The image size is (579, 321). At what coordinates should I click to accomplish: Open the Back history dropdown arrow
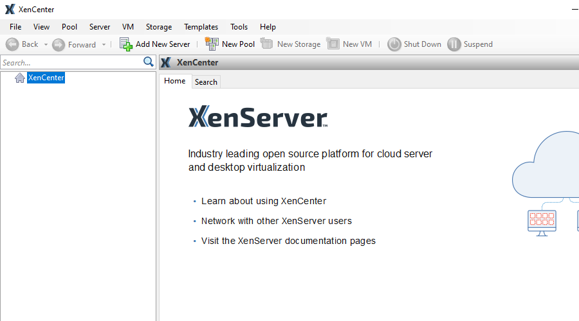[x=46, y=44]
